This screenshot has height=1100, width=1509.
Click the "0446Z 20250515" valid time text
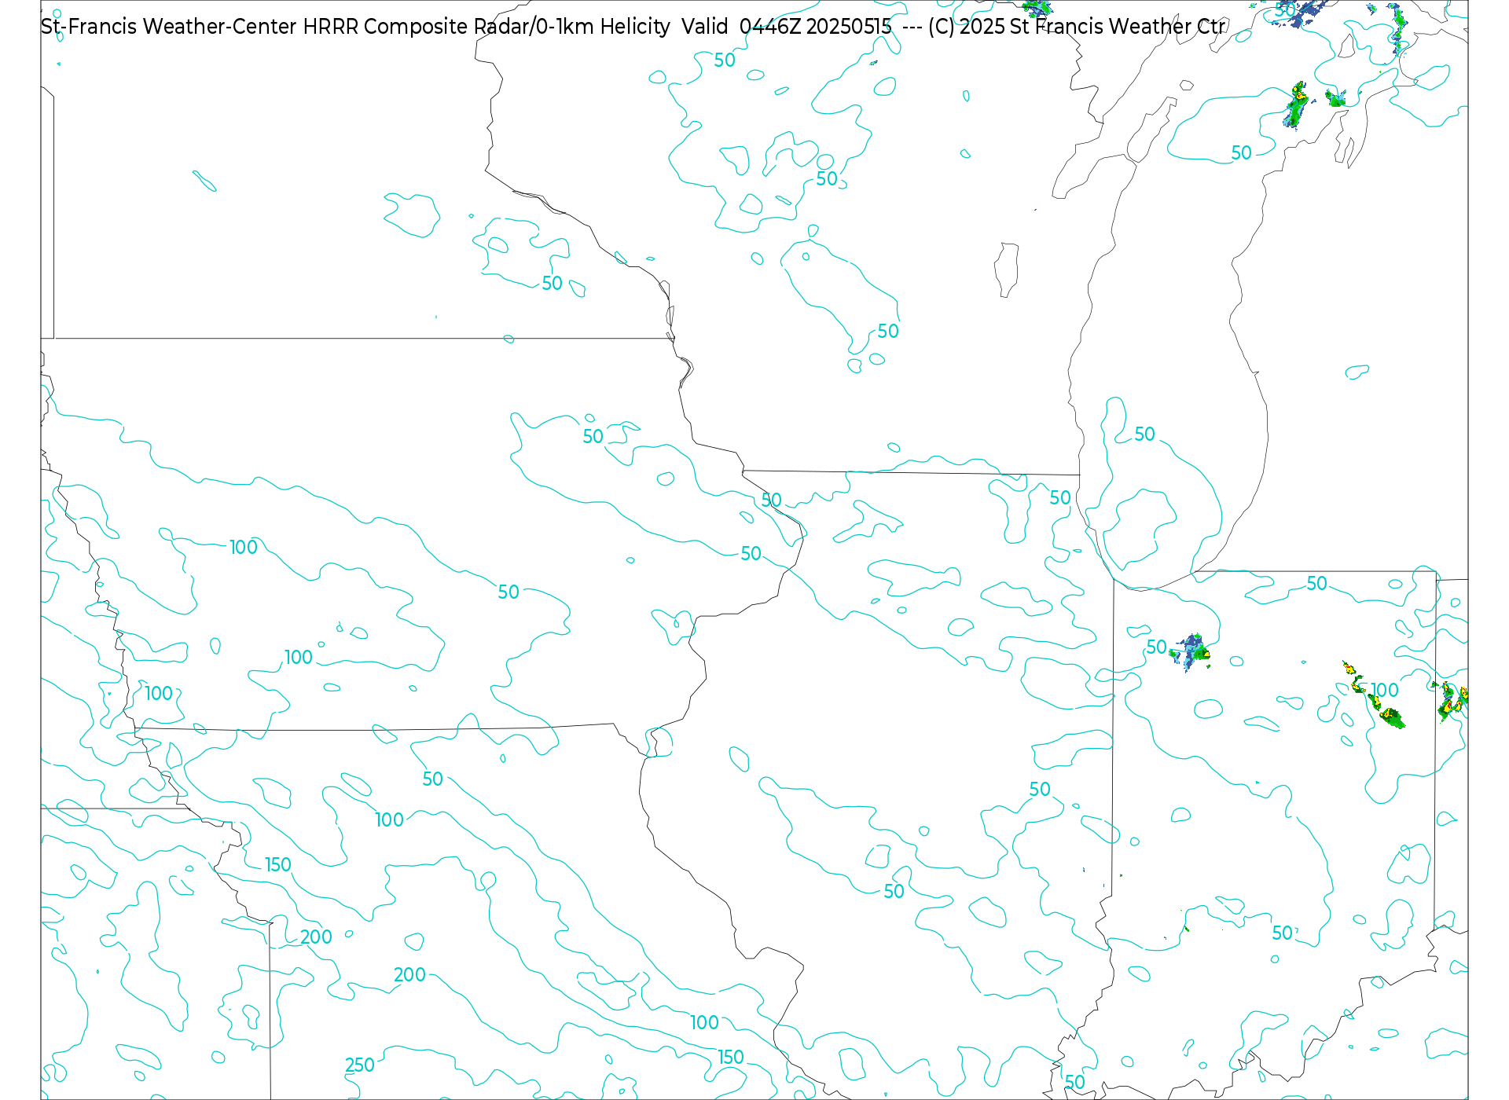click(815, 27)
